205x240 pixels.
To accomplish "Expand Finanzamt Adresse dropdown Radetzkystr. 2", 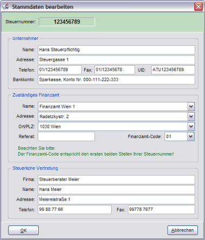I will click(x=191, y=116).
